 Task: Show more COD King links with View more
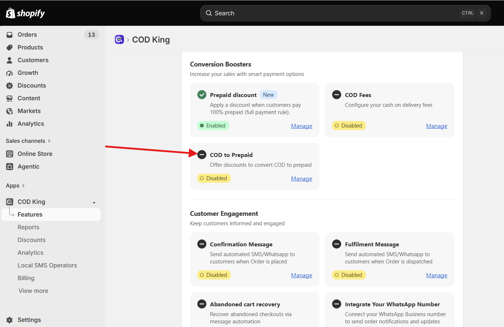pyautogui.click(x=33, y=291)
